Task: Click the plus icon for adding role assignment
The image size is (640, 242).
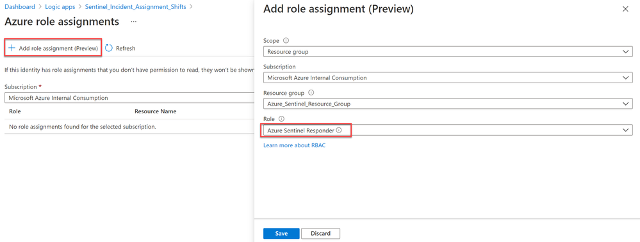Action: click(12, 48)
